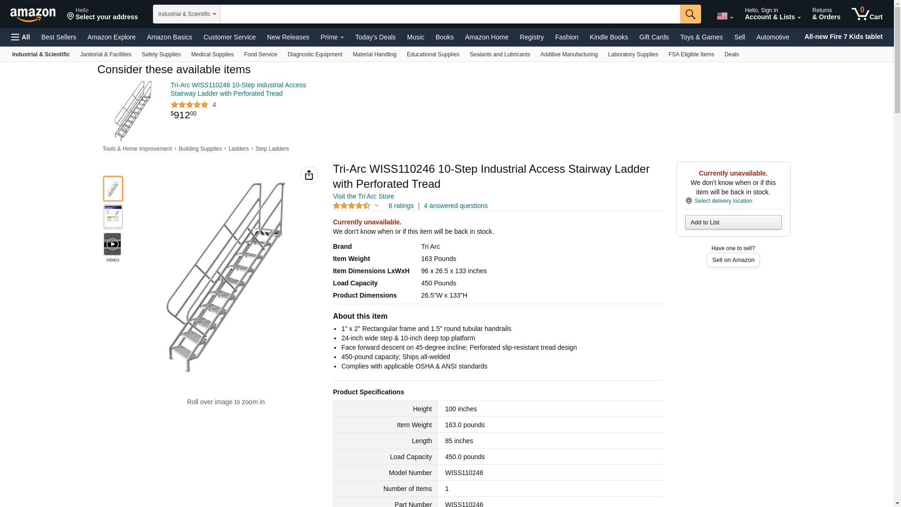Select Safety Supplies category tab
Screen dimensions: 901x507
[x=161, y=54]
